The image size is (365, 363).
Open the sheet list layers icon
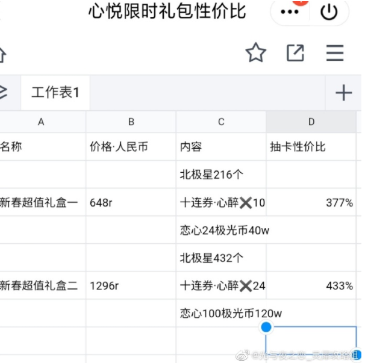pos(4,93)
